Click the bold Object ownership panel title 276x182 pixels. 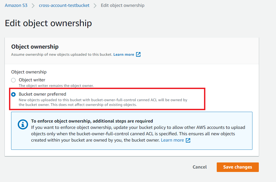click(35, 47)
